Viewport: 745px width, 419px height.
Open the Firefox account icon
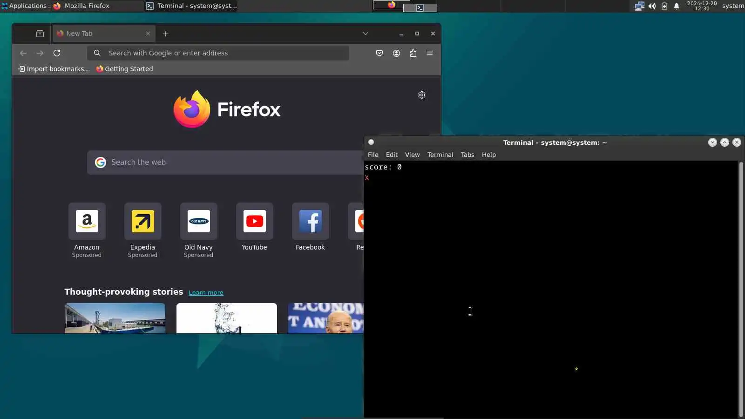(x=396, y=53)
